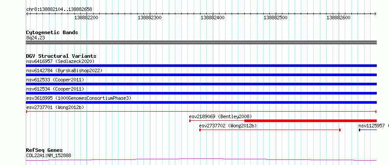This screenshot has width=389, height=165.
Task: Open variant nsv6142784 (ByrskaBishop2022) label
Action: pos(64,70)
